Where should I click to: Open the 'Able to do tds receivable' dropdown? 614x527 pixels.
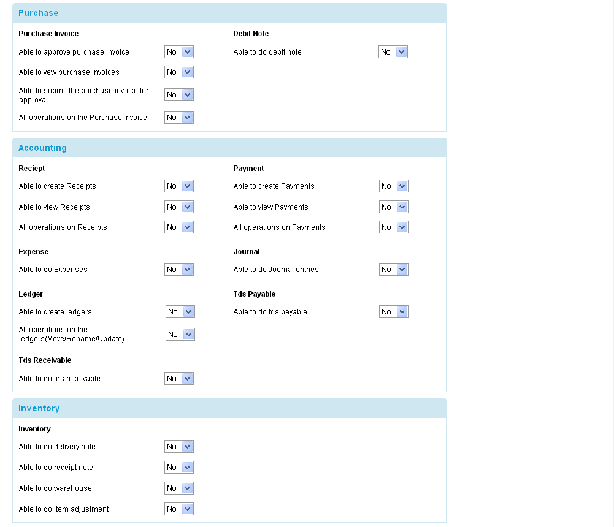coord(178,378)
